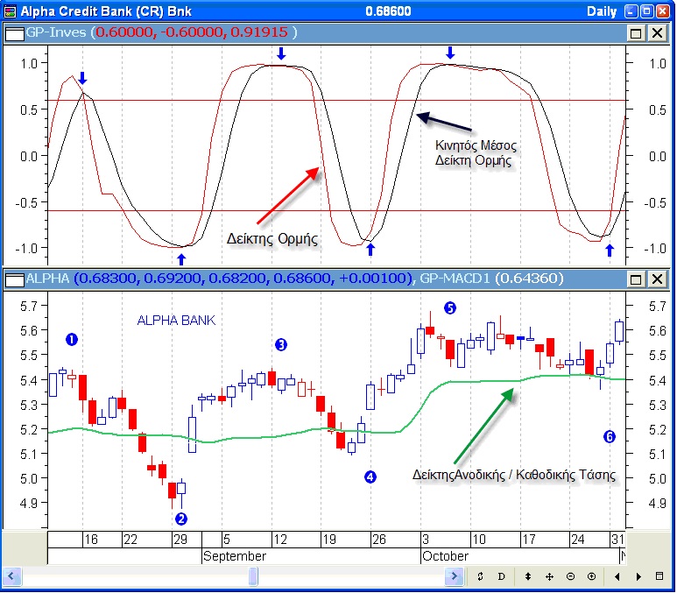The height and width of the screenshot is (593, 677).
Task: Maximize the GP-Inves indicator pane
Action: pos(636,32)
